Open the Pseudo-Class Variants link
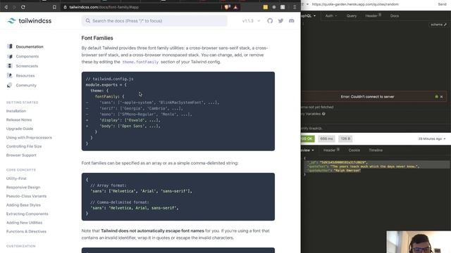Viewport: 451px width, 253px height. click(26, 196)
